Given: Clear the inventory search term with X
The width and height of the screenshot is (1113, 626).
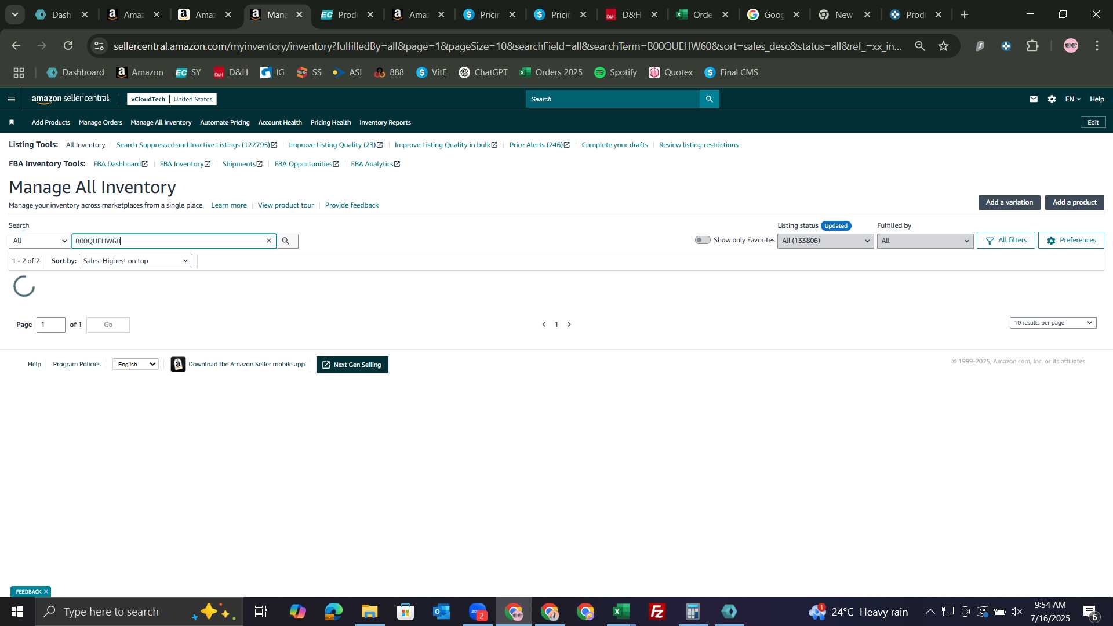Looking at the screenshot, I should click(269, 241).
